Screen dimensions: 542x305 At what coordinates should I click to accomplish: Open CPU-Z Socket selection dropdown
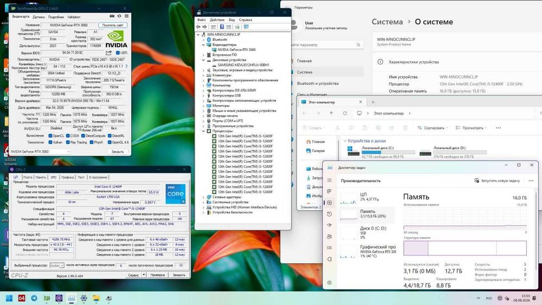(57, 265)
